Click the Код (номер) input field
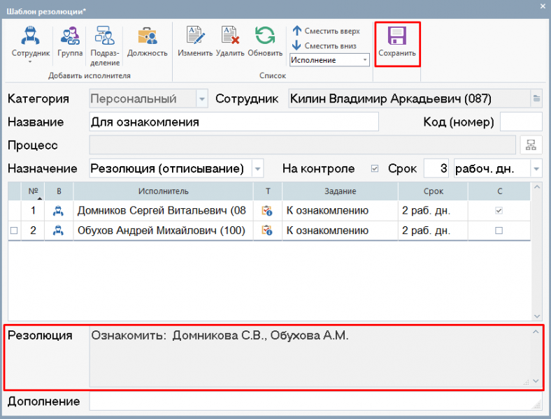Viewport: 551px width, 419px height. (x=521, y=122)
